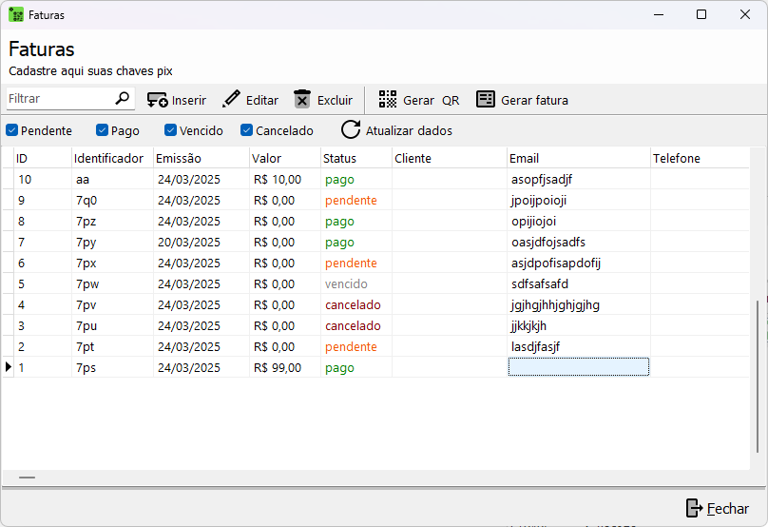Uncheck the Pendente filter checkbox
The width and height of the screenshot is (768, 527).
[12, 130]
